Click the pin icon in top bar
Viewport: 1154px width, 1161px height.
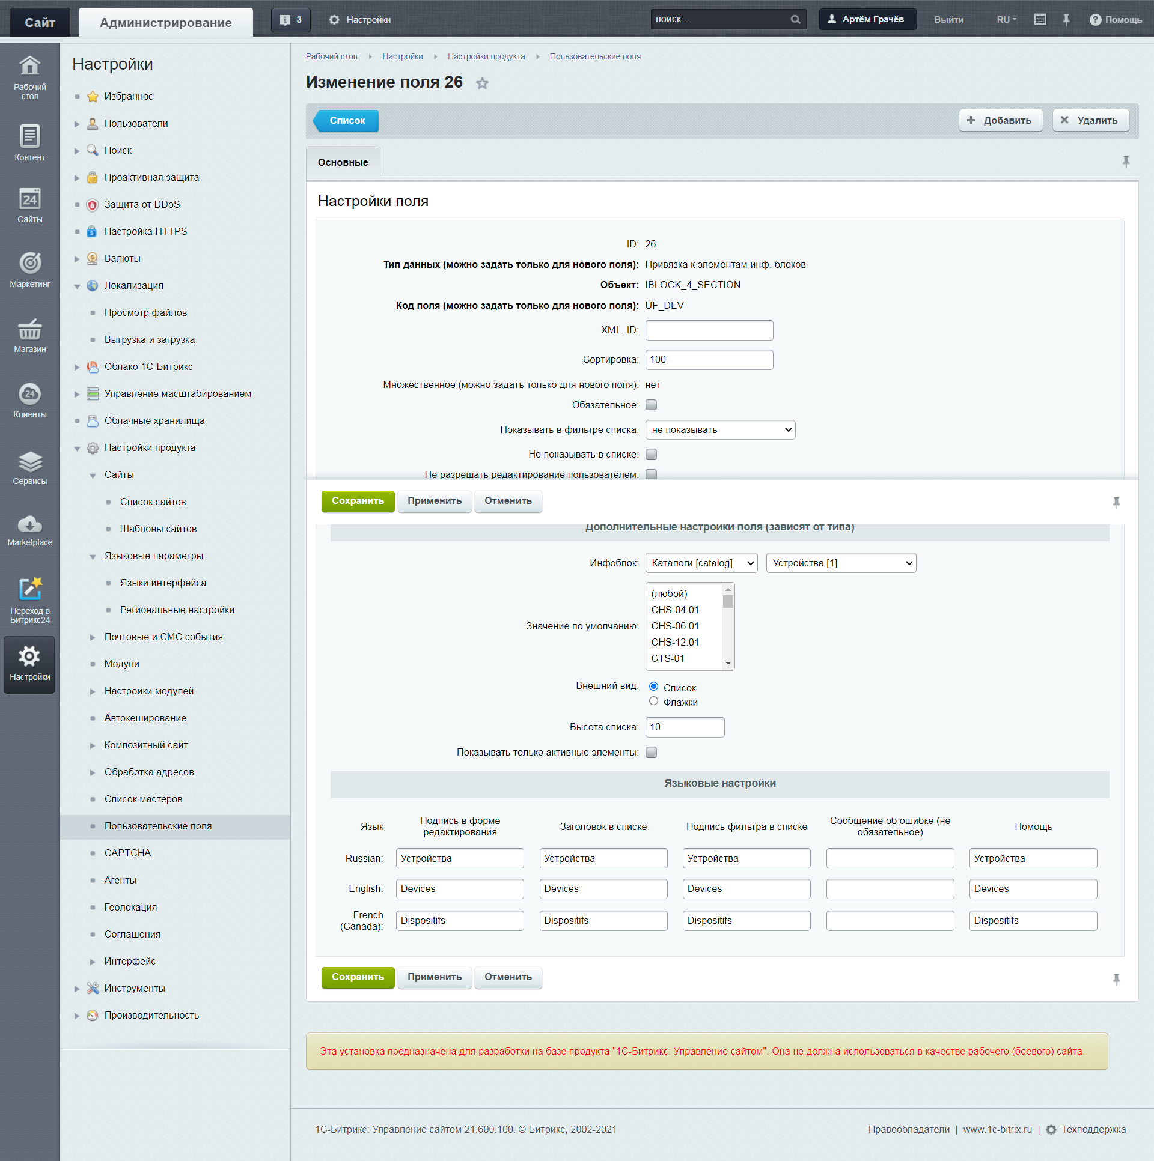click(x=1066, y=20)
